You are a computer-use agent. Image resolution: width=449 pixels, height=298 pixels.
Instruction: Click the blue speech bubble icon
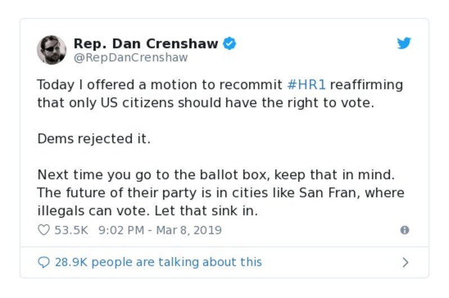tap(43, 262)
